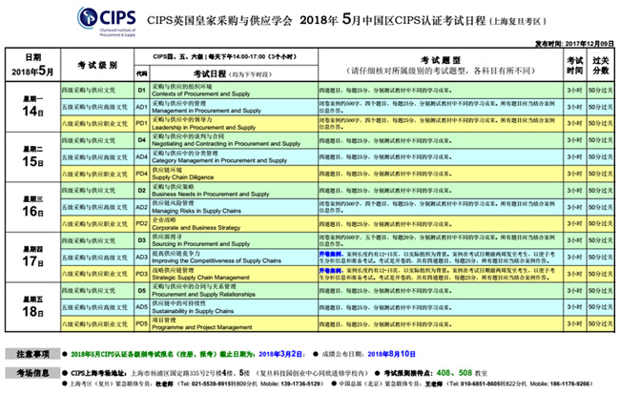Select 'Programme and Project Management' subject
This screenshot has height=393, width=620.
point(202,327)
